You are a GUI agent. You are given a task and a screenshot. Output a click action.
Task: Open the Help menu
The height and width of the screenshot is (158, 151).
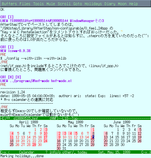(134, 4)
